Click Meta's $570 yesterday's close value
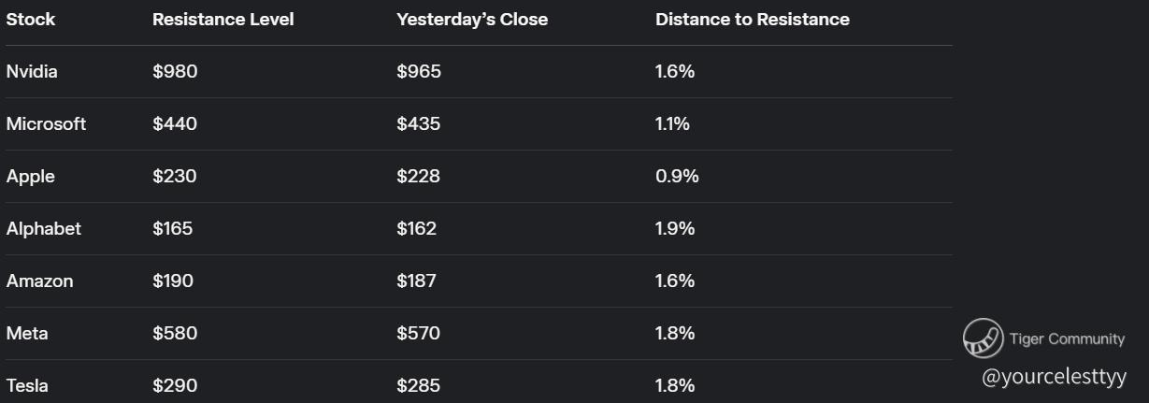The image size is (1149, 403). coord(418,334)
